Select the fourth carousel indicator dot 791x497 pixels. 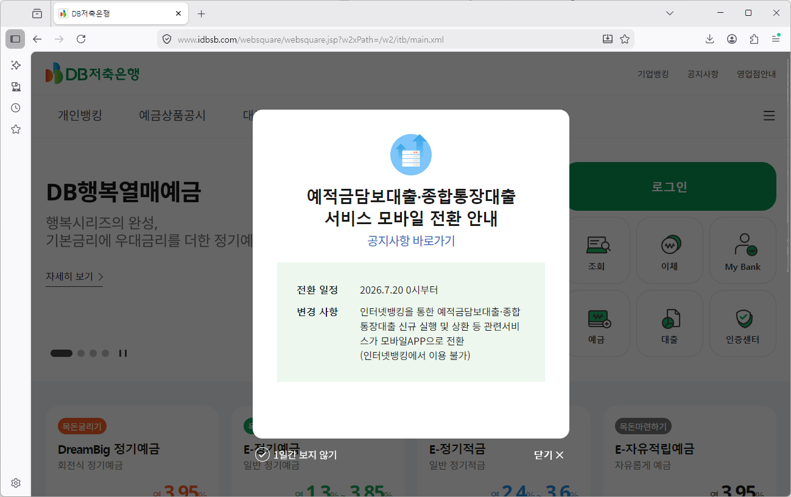tap(105, 353)
